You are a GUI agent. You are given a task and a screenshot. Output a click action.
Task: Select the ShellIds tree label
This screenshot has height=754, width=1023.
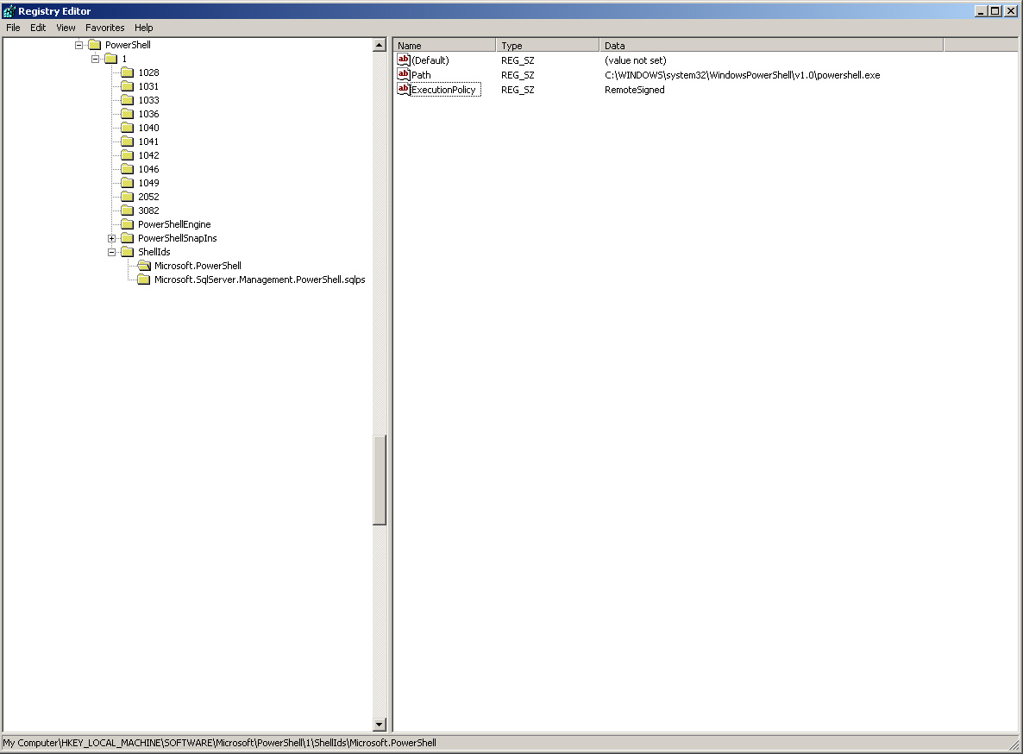tap(154, 252)
